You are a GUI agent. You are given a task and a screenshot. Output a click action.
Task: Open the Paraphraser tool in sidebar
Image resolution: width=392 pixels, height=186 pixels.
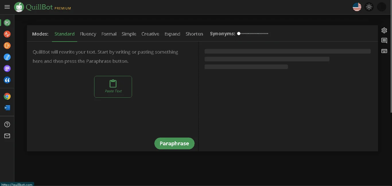tap(7, 23)
